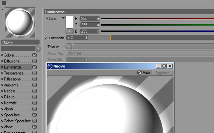Screen dimensions: 214x133
Task: Select the Ambiente channel label
Action: click(11, 85)
